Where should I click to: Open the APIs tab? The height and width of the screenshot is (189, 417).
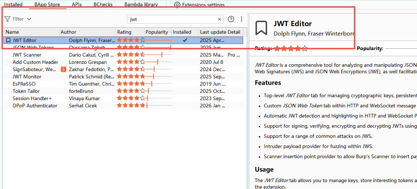click(77, 5)
